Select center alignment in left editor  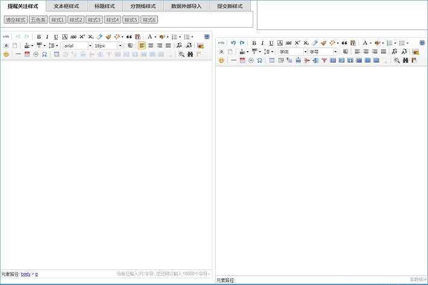(x=151, y=46)
